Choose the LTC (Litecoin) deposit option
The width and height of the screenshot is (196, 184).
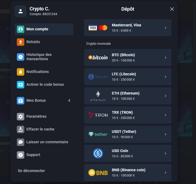click(x=128, y=77)
